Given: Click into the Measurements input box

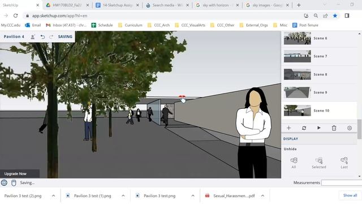Looking at the screenshot, I should pos(342,182).
